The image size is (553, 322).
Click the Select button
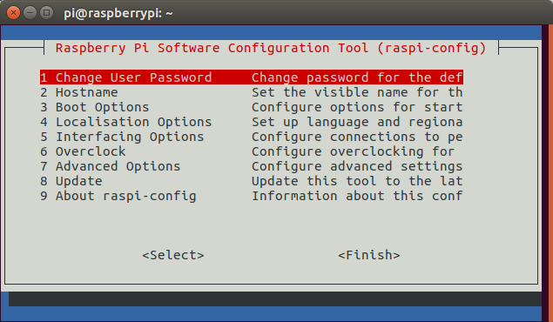[x=173, y=255]
